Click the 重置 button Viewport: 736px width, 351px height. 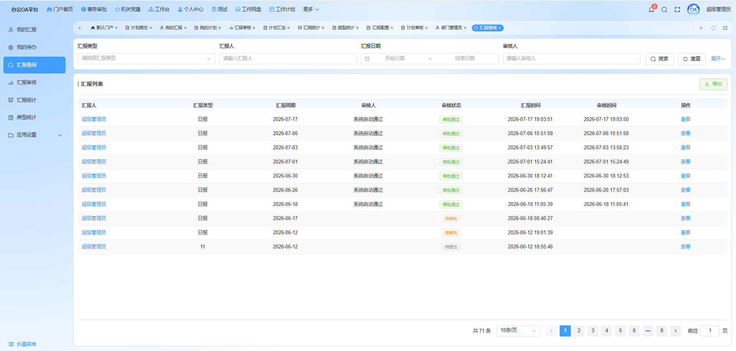pyautogui.click(x=692, y=59)
